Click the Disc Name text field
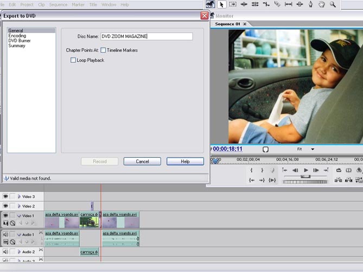This screenshot has width=363, height=272. [x=146, y=37]
